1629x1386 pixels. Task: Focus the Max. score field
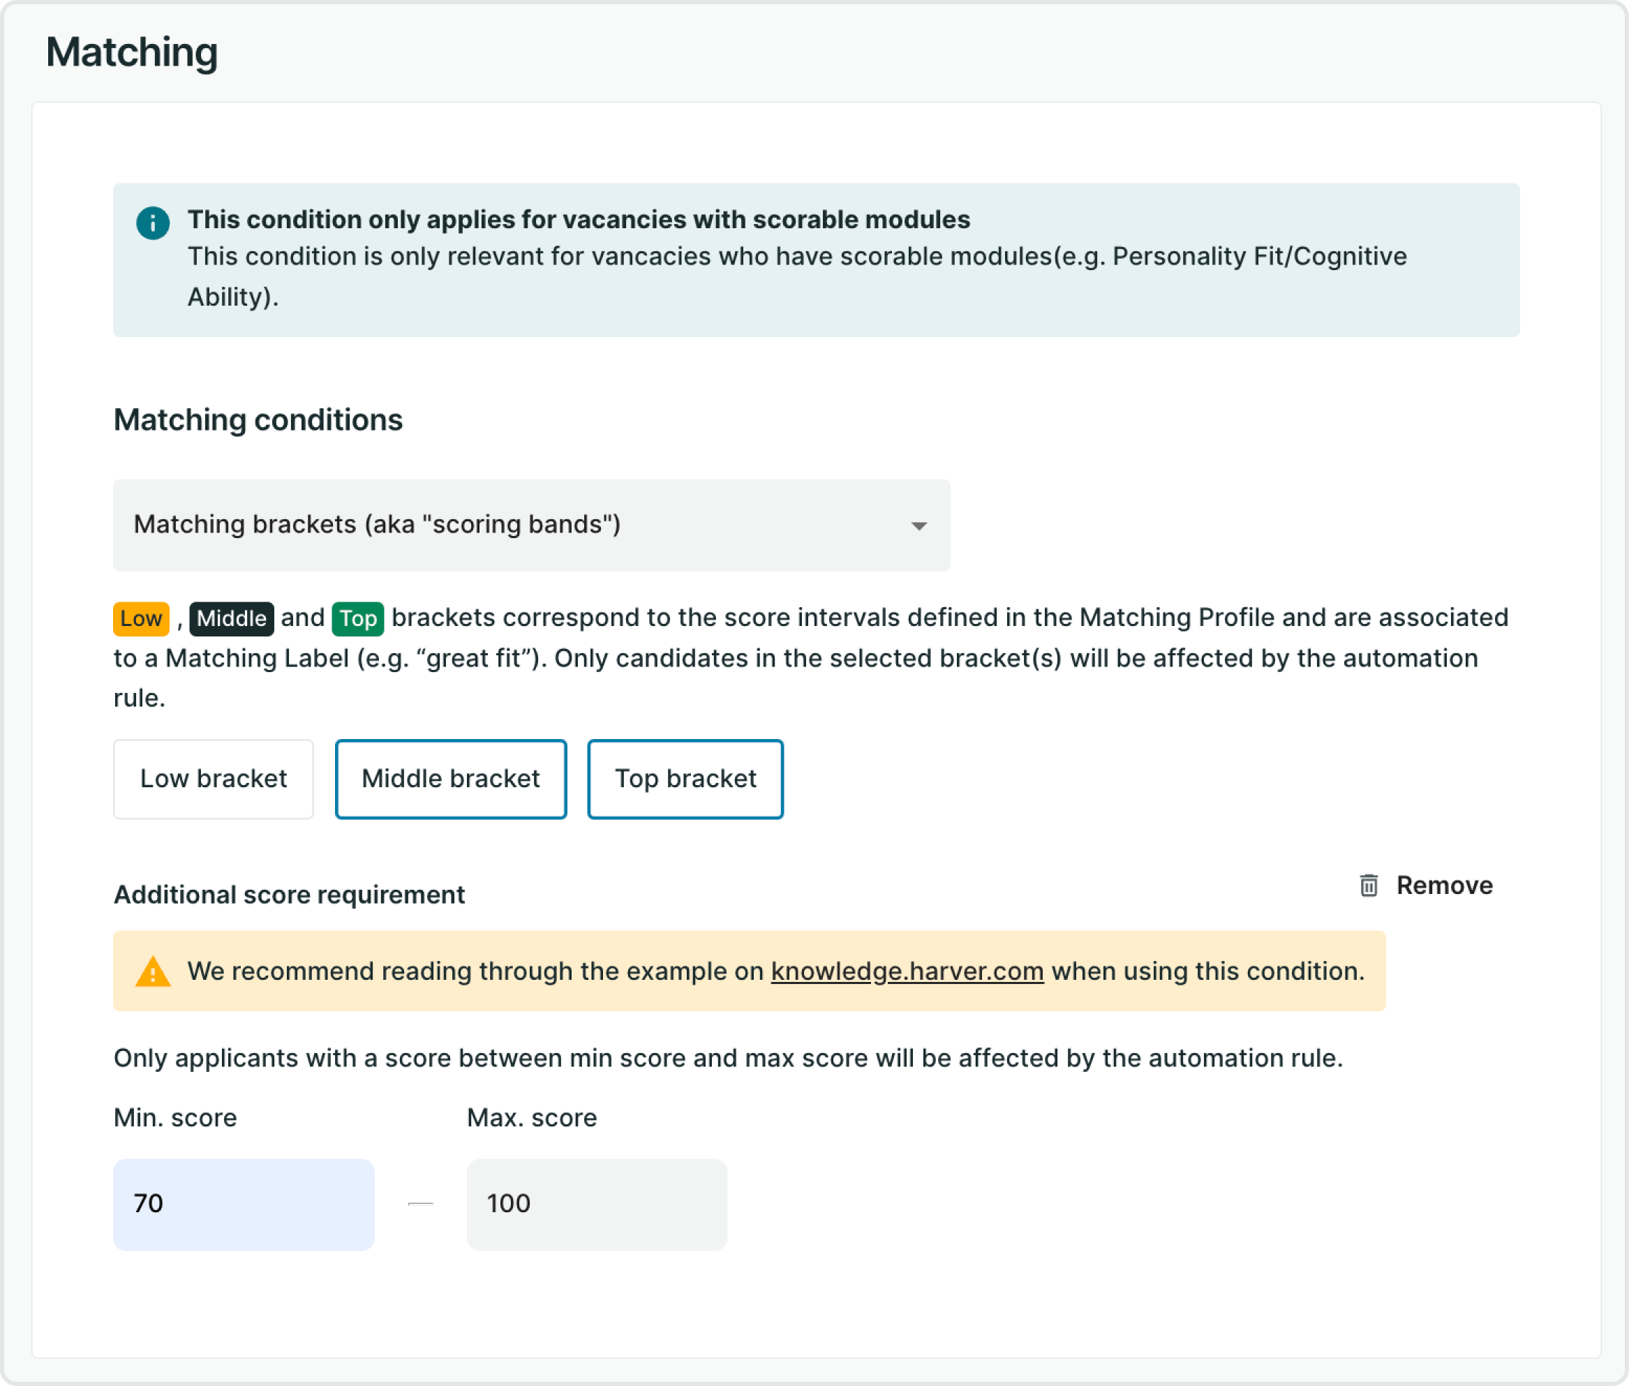point(597,1204)
